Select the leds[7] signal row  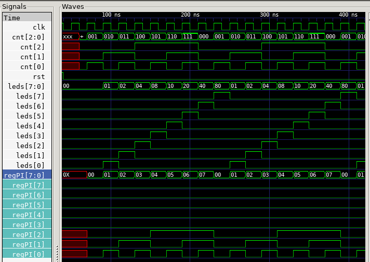34,96
